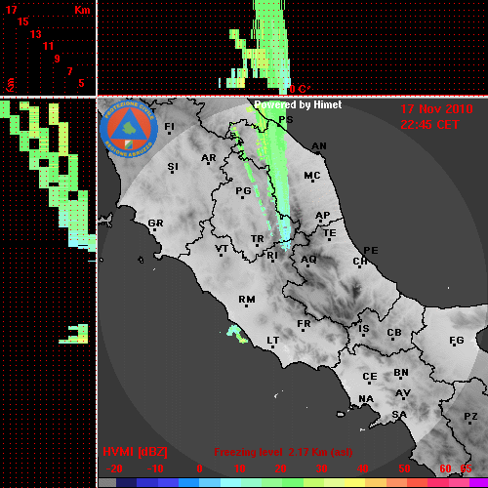Viewport: 488px width, 488px height.
Task: Click the PE city label
Action: click(371, 251)
